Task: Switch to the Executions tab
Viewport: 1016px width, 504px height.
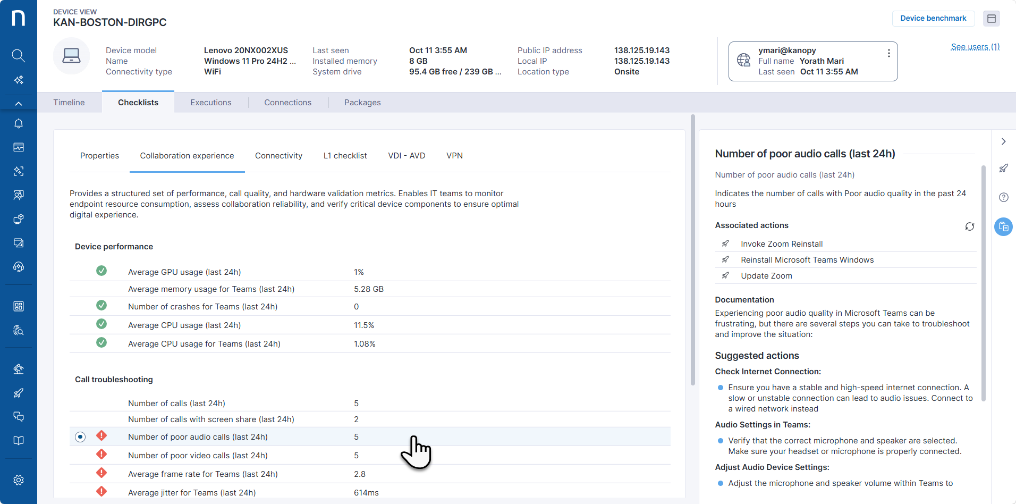Action: pyautogui.click(x=211, y=103)
